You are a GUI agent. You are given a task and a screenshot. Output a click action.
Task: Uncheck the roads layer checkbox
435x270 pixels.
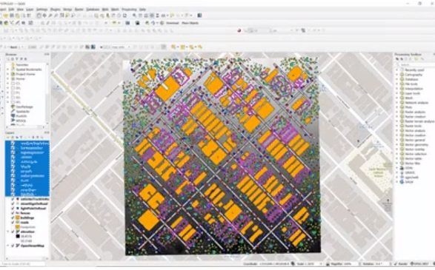pos(13,223)
